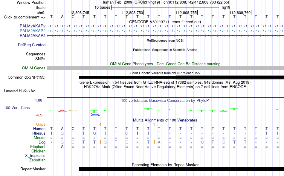The image size is (284, 176).
Task: Click the 112,808,760 position marker
Action: point(240,13)
